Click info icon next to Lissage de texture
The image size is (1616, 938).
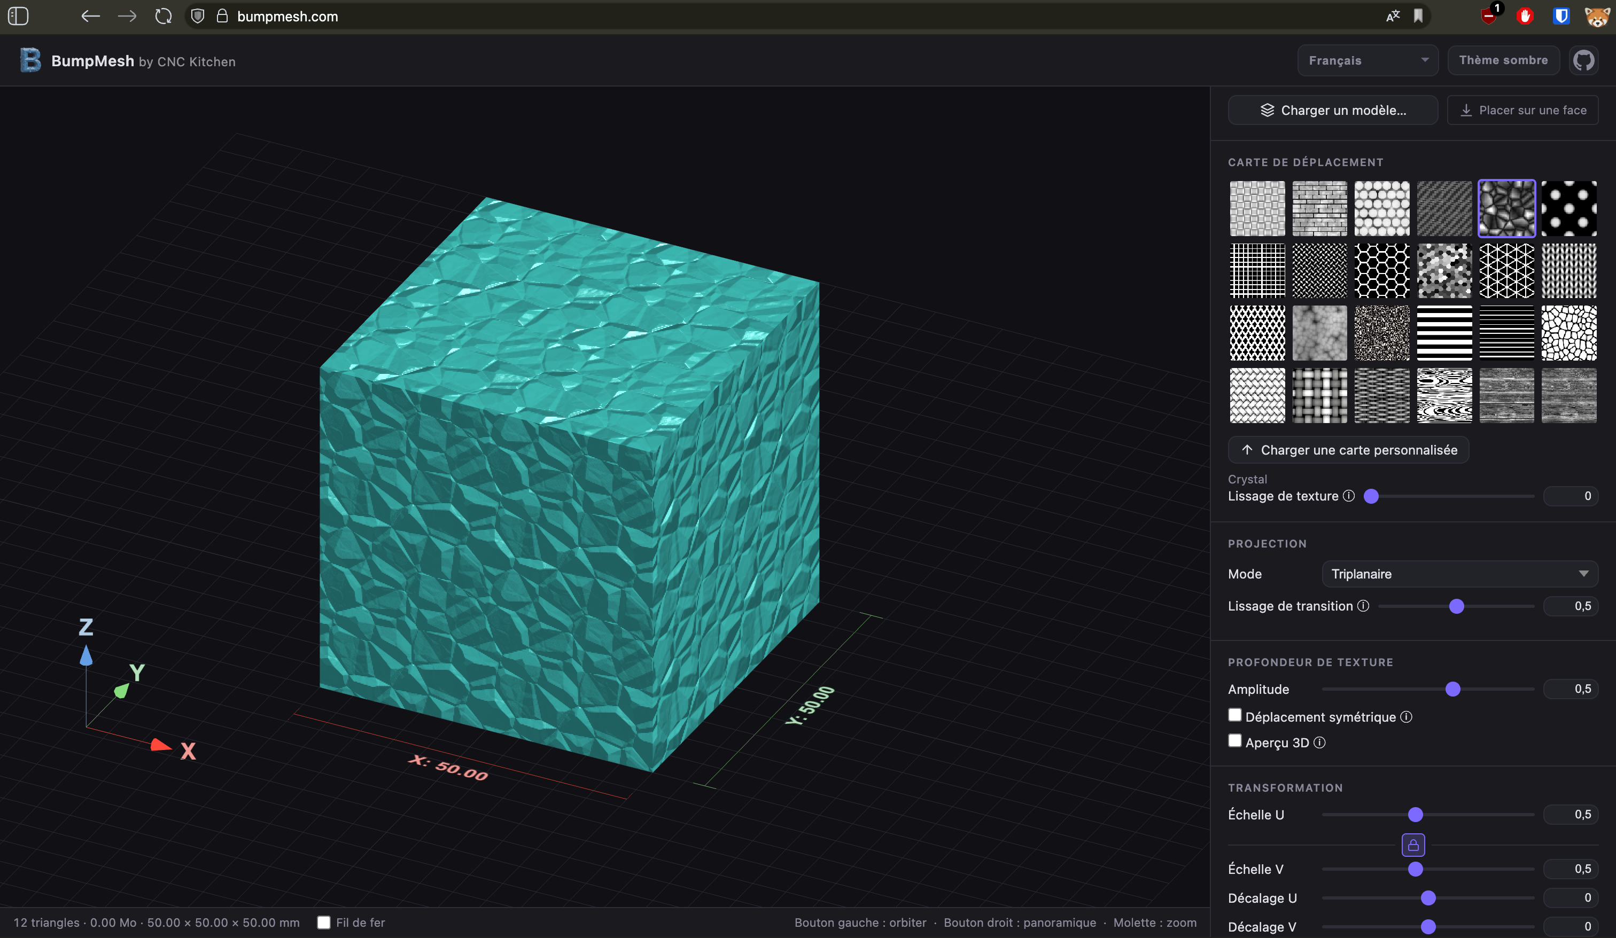coord(1349,496)
